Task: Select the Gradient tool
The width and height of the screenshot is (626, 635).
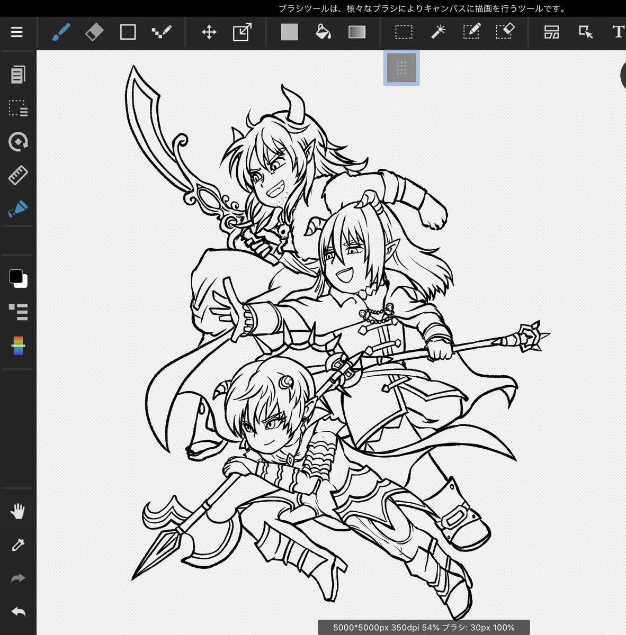Action: 357,32
